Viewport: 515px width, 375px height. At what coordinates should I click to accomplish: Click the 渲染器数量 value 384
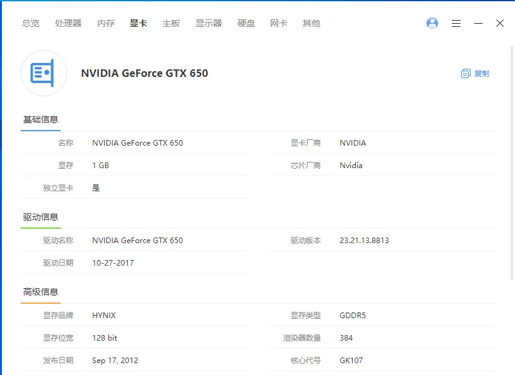point(346,338)
